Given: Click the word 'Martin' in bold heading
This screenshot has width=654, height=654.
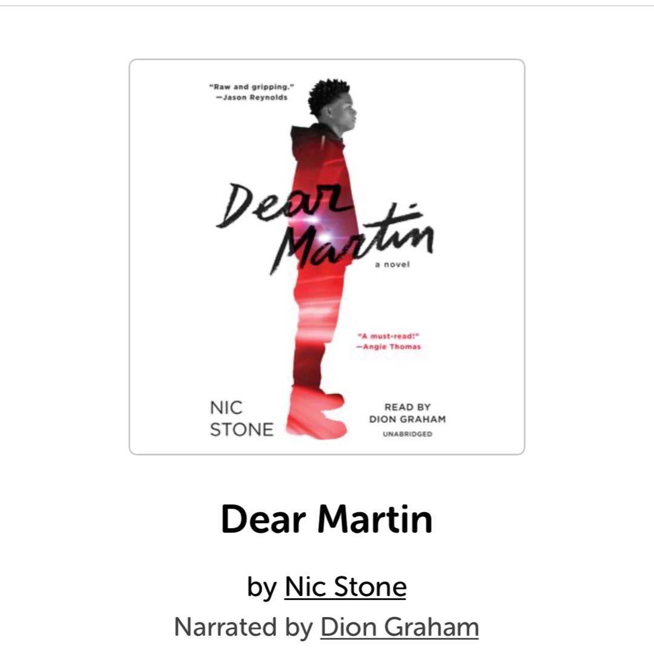Looking at the screenshot, I should coord(375,520).
